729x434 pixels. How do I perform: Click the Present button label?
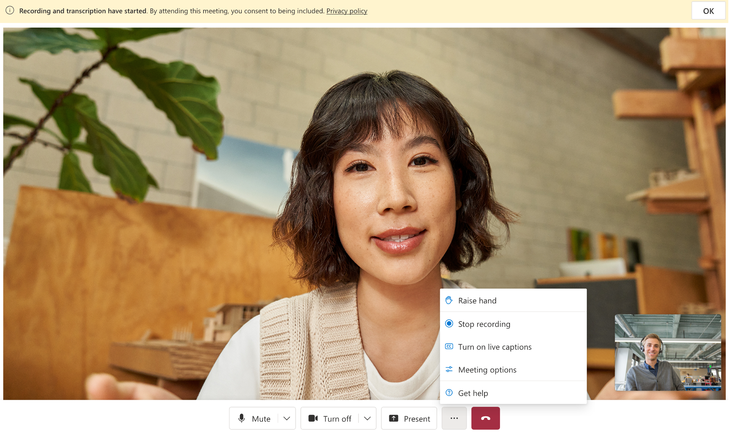(416, 418)
